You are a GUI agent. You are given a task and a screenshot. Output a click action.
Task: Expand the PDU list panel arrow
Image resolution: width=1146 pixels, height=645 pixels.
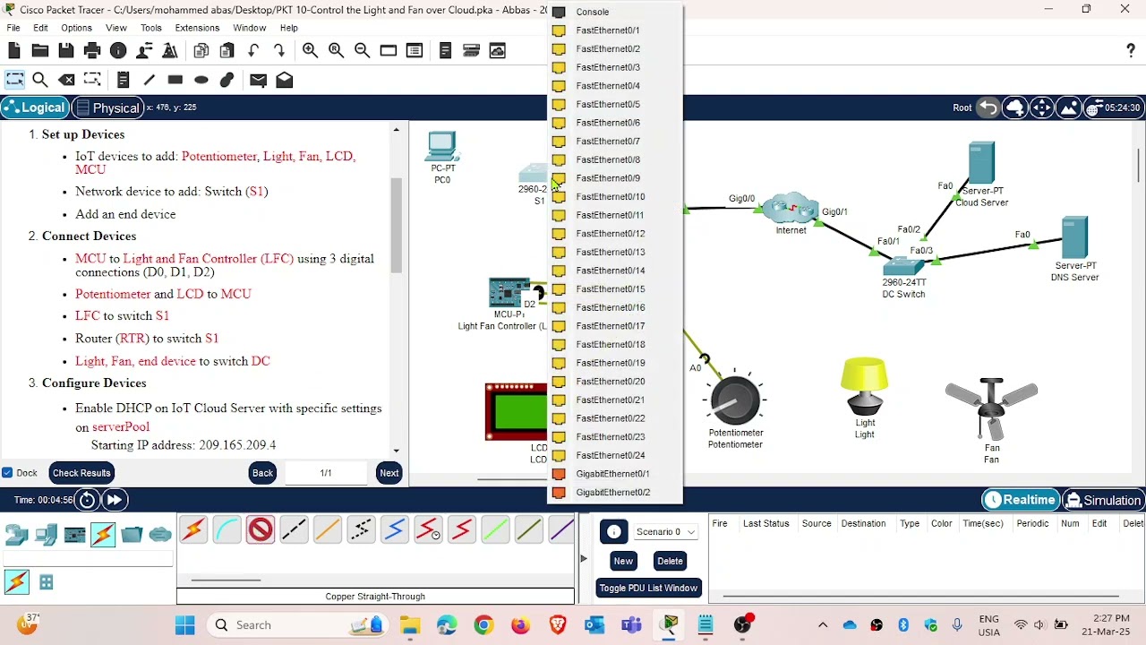click(583, 559)
